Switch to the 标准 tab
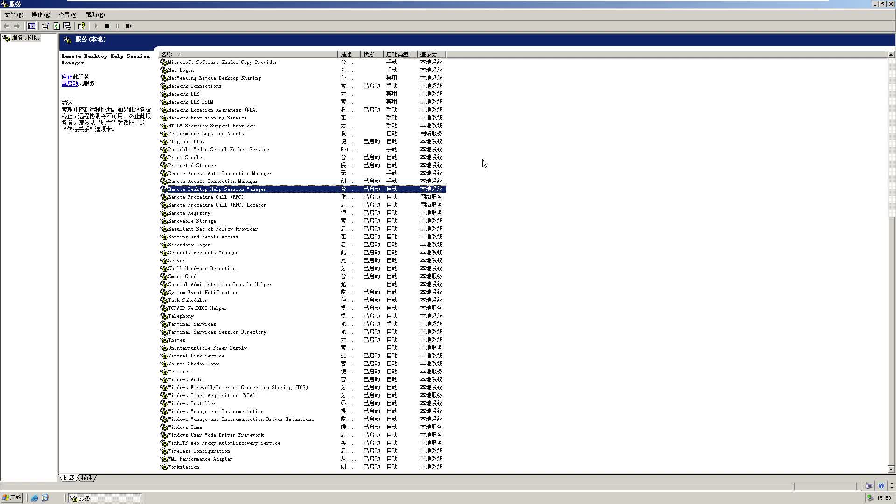The width and height of the screenshot is (896, 504). 87,478
